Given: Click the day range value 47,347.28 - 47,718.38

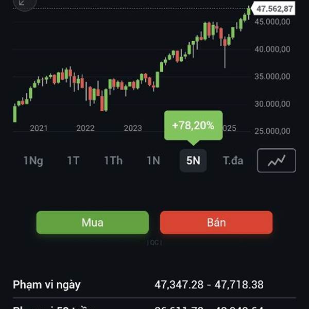Looking at the screenshot, I should coord(209,285).
